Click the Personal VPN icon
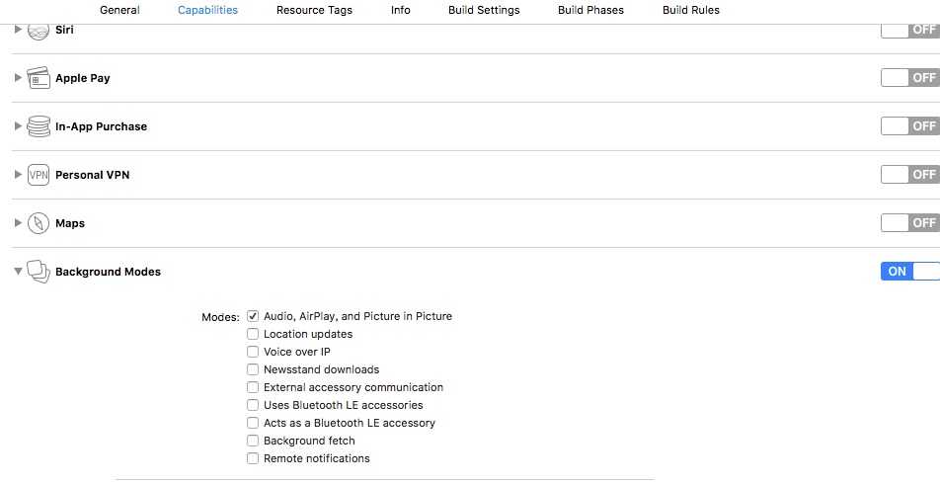The height and width of the screenshot is (485, 940). tap(39, 175)
